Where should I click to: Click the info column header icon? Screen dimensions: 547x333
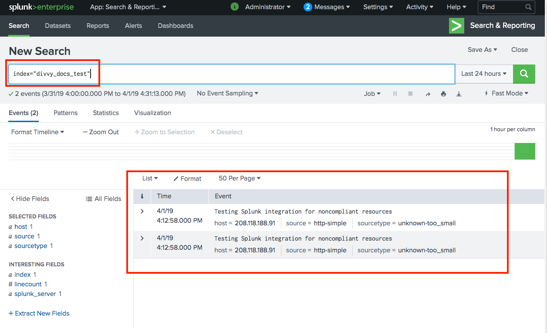(x=142, y=196)
